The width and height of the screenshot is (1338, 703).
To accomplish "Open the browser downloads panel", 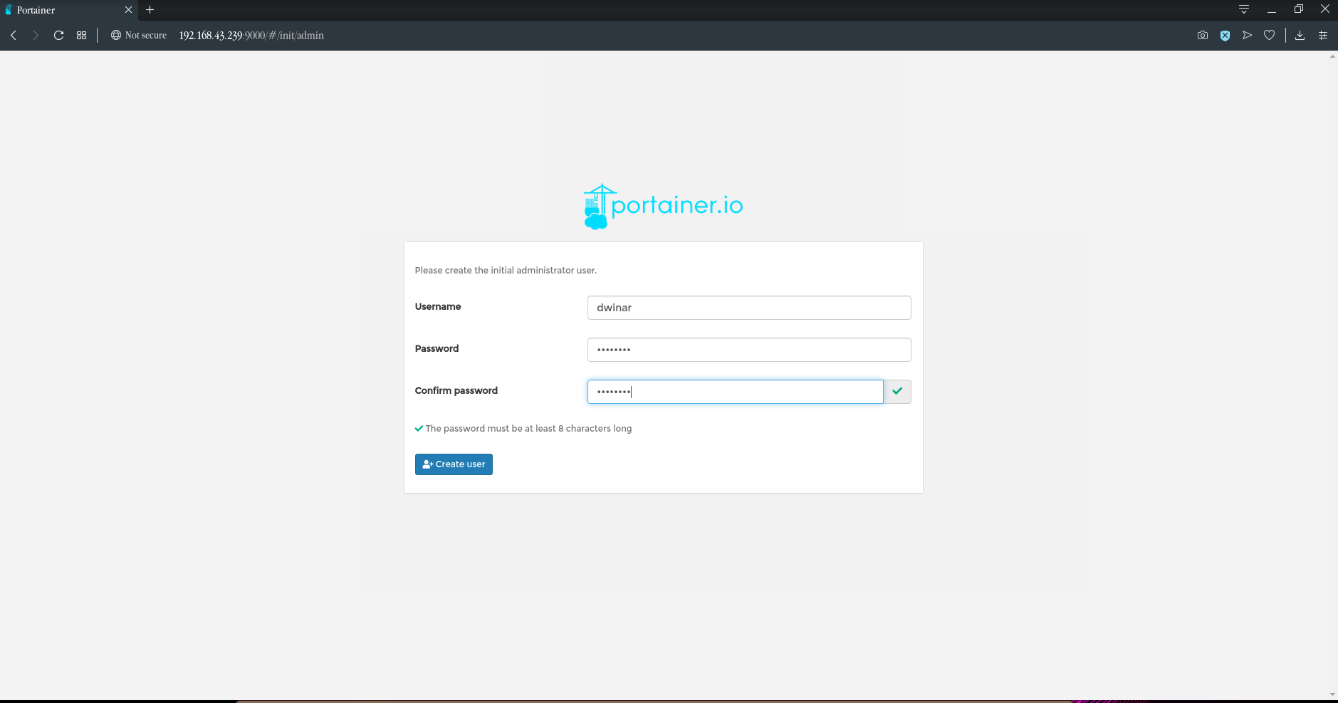I will point(1300,35).
